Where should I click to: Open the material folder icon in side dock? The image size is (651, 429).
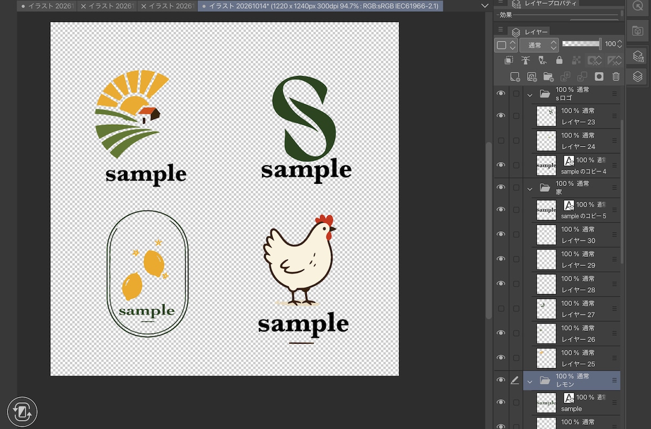click(x=638, y=31)
